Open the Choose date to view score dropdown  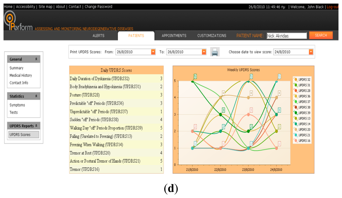[311, 52]
